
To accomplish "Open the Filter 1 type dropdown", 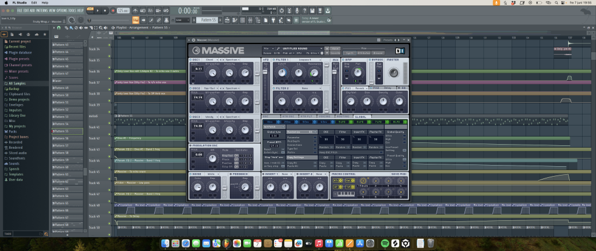I will point(306,59).
